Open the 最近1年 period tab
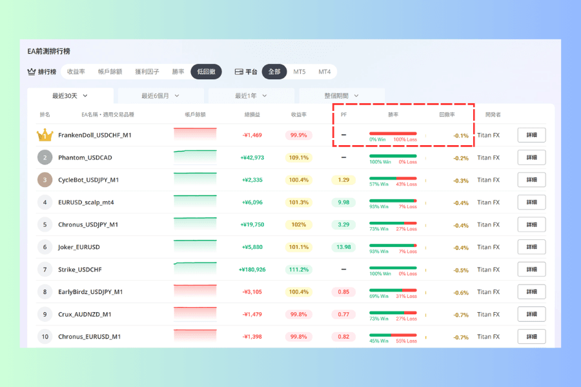 (x=251, y=96)
